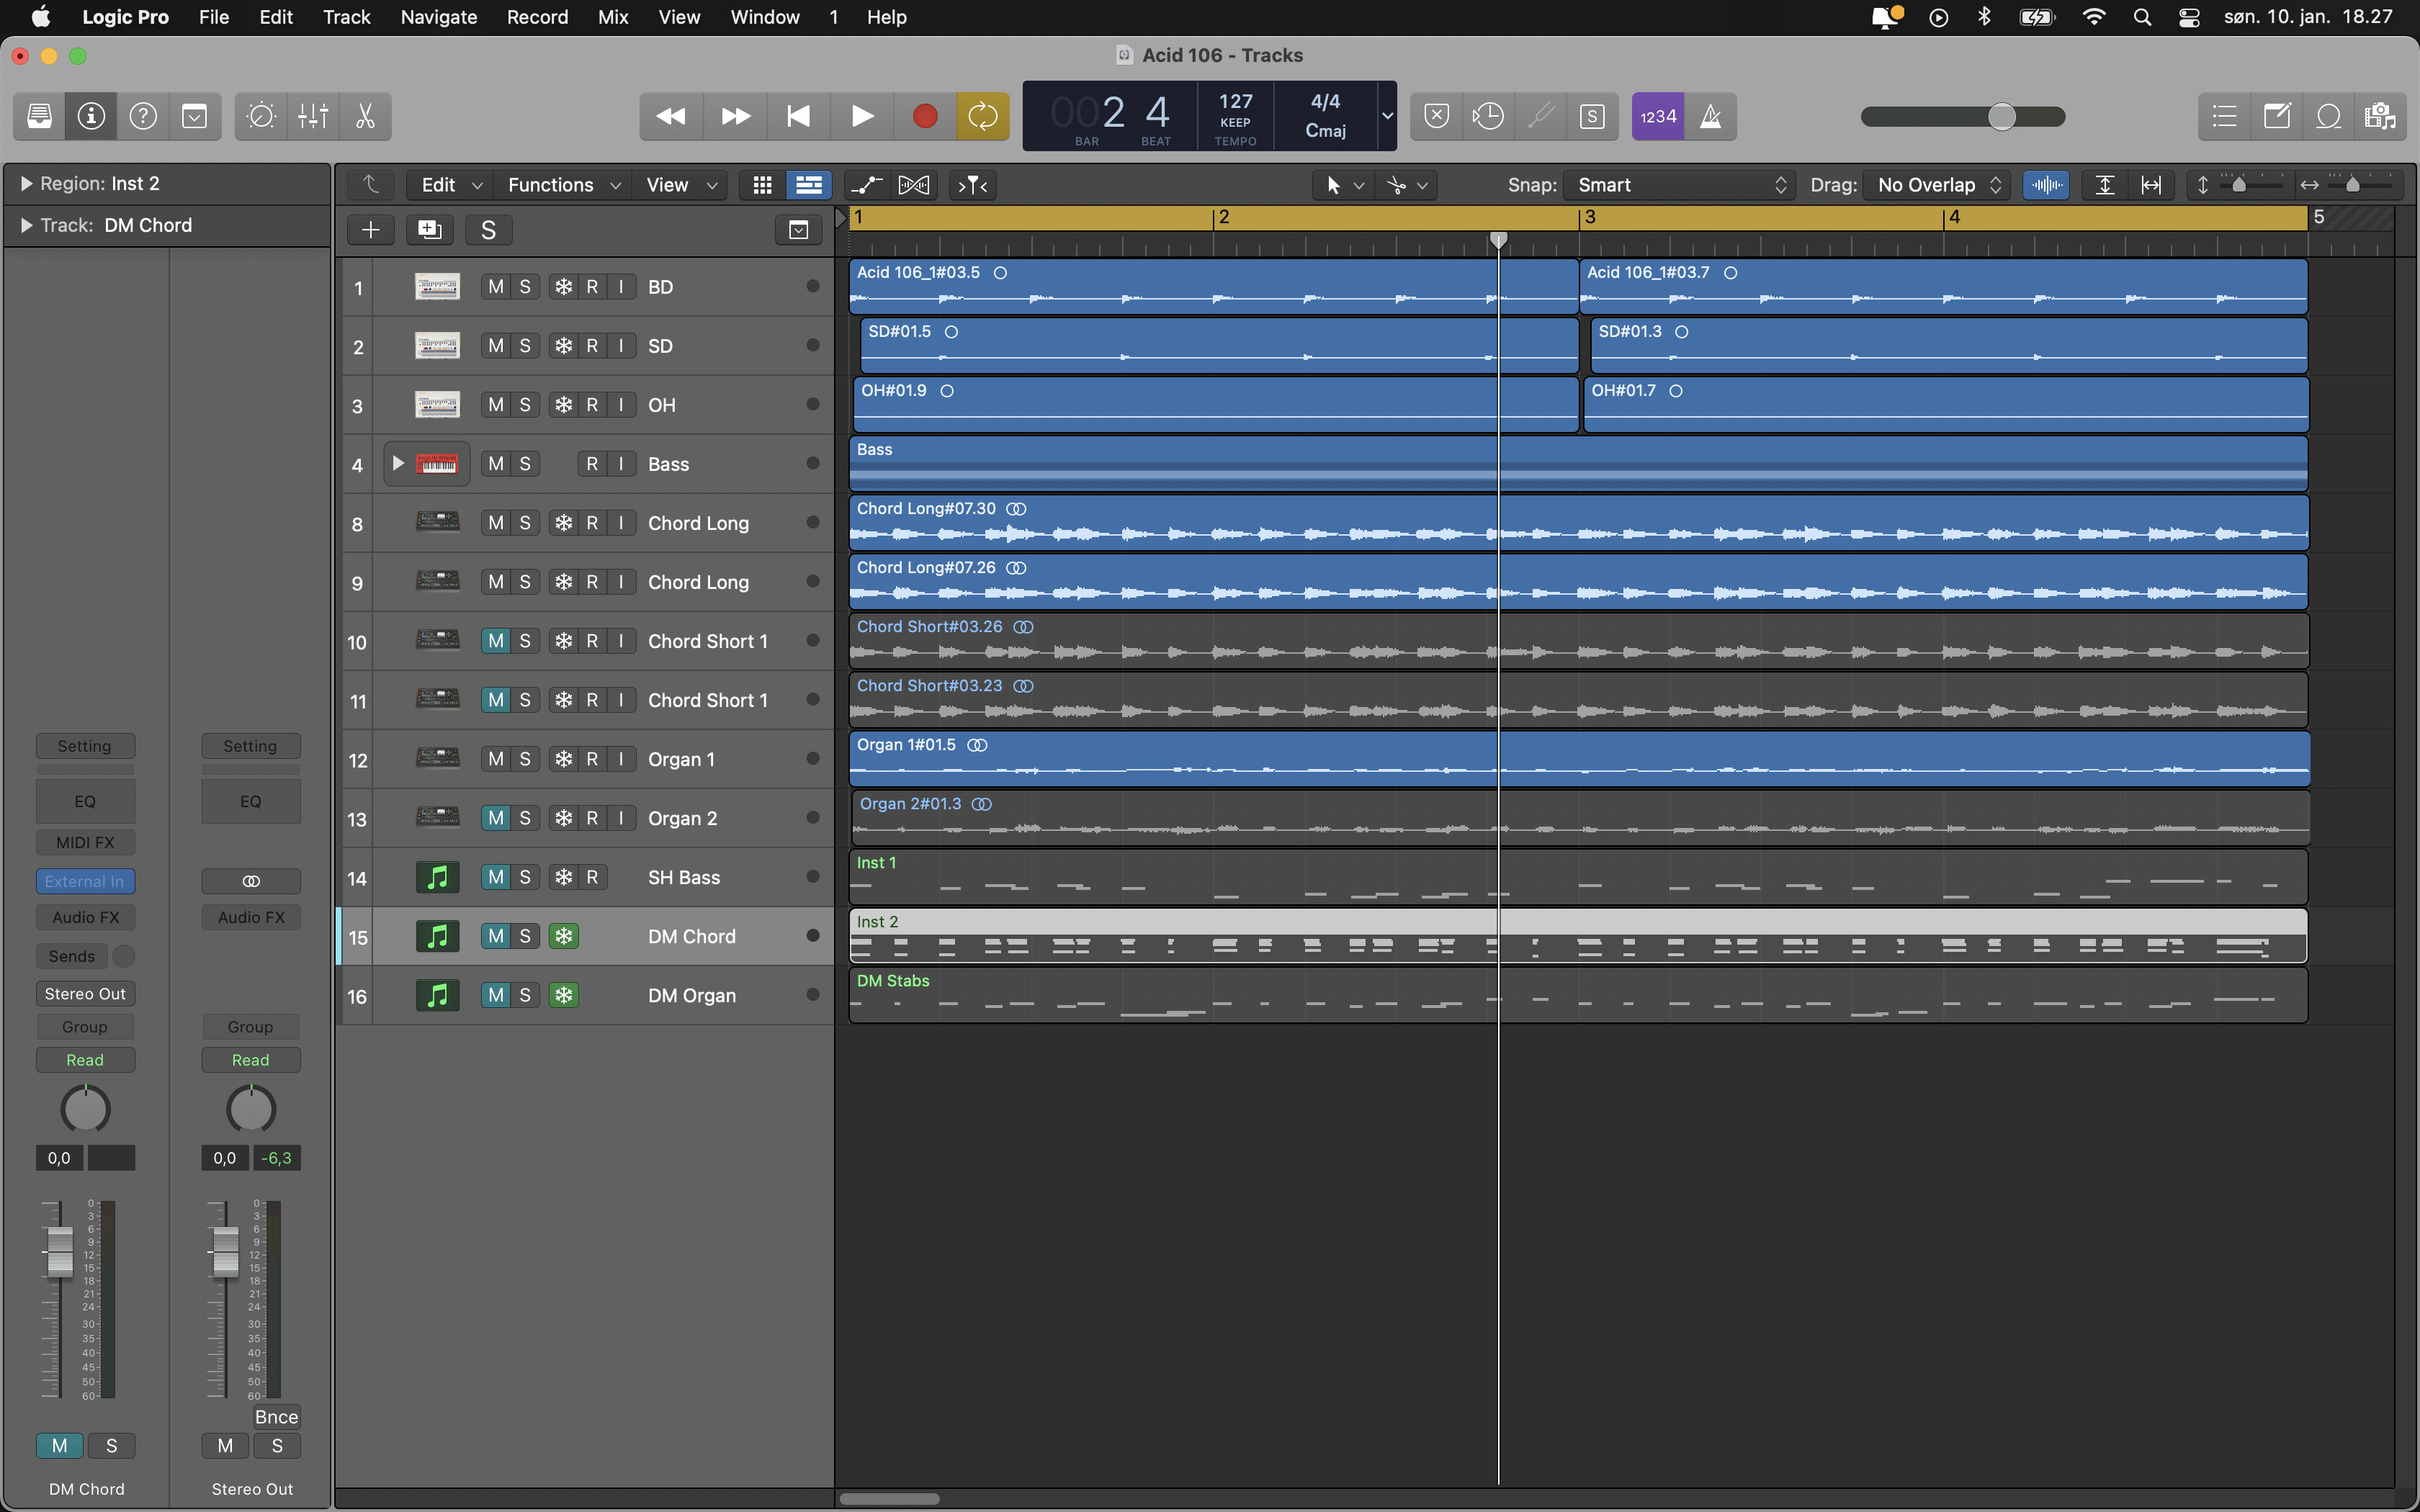Open the Library panel icon
This screenshot has width=2420, height=1512.
point(39,117)
